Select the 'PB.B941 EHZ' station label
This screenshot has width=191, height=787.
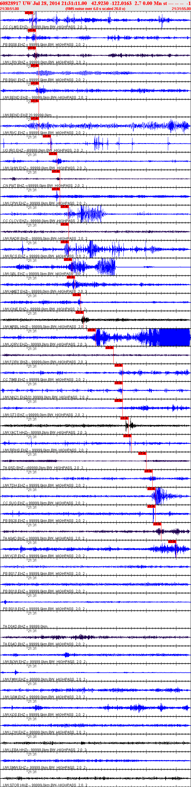[x=14, y=80]
